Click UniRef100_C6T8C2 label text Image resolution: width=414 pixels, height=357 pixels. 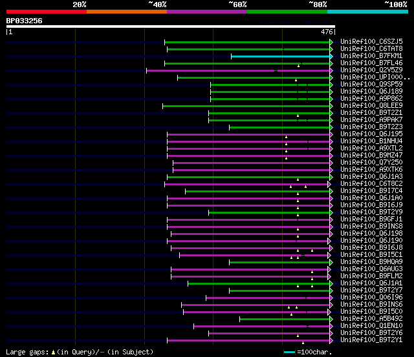coord(371,184)
